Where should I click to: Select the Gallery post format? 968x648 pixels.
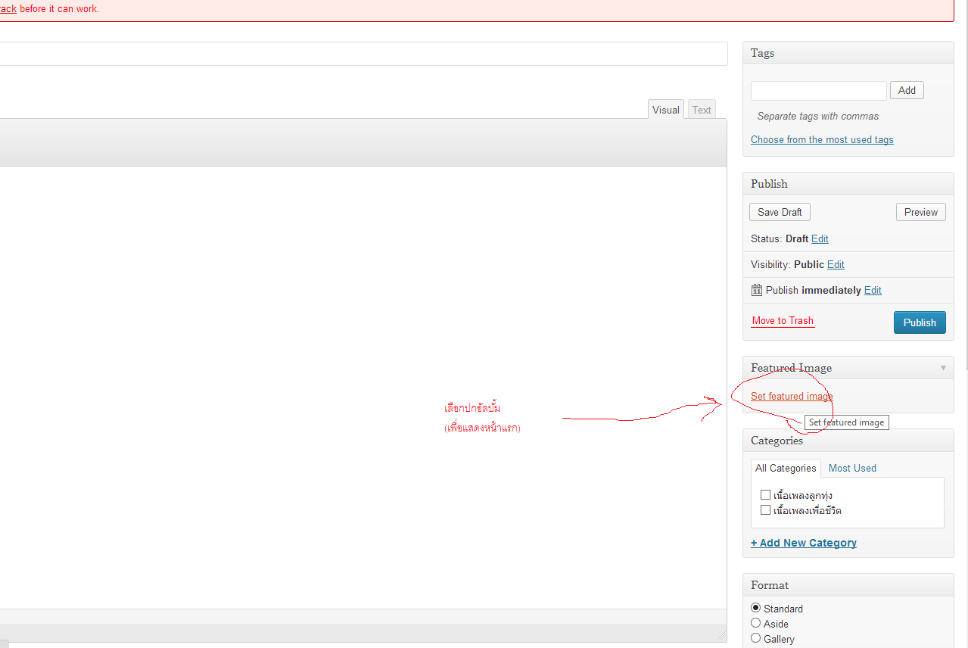tap(755, 638)
